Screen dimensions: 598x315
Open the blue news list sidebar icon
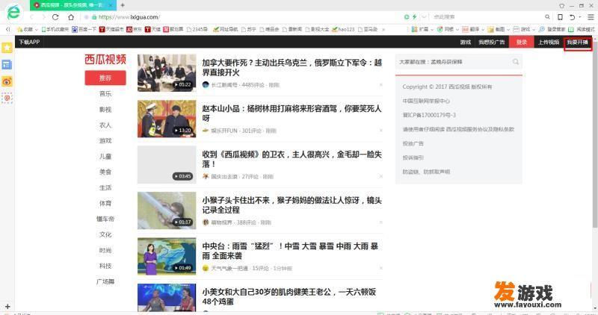coord(7,64)
